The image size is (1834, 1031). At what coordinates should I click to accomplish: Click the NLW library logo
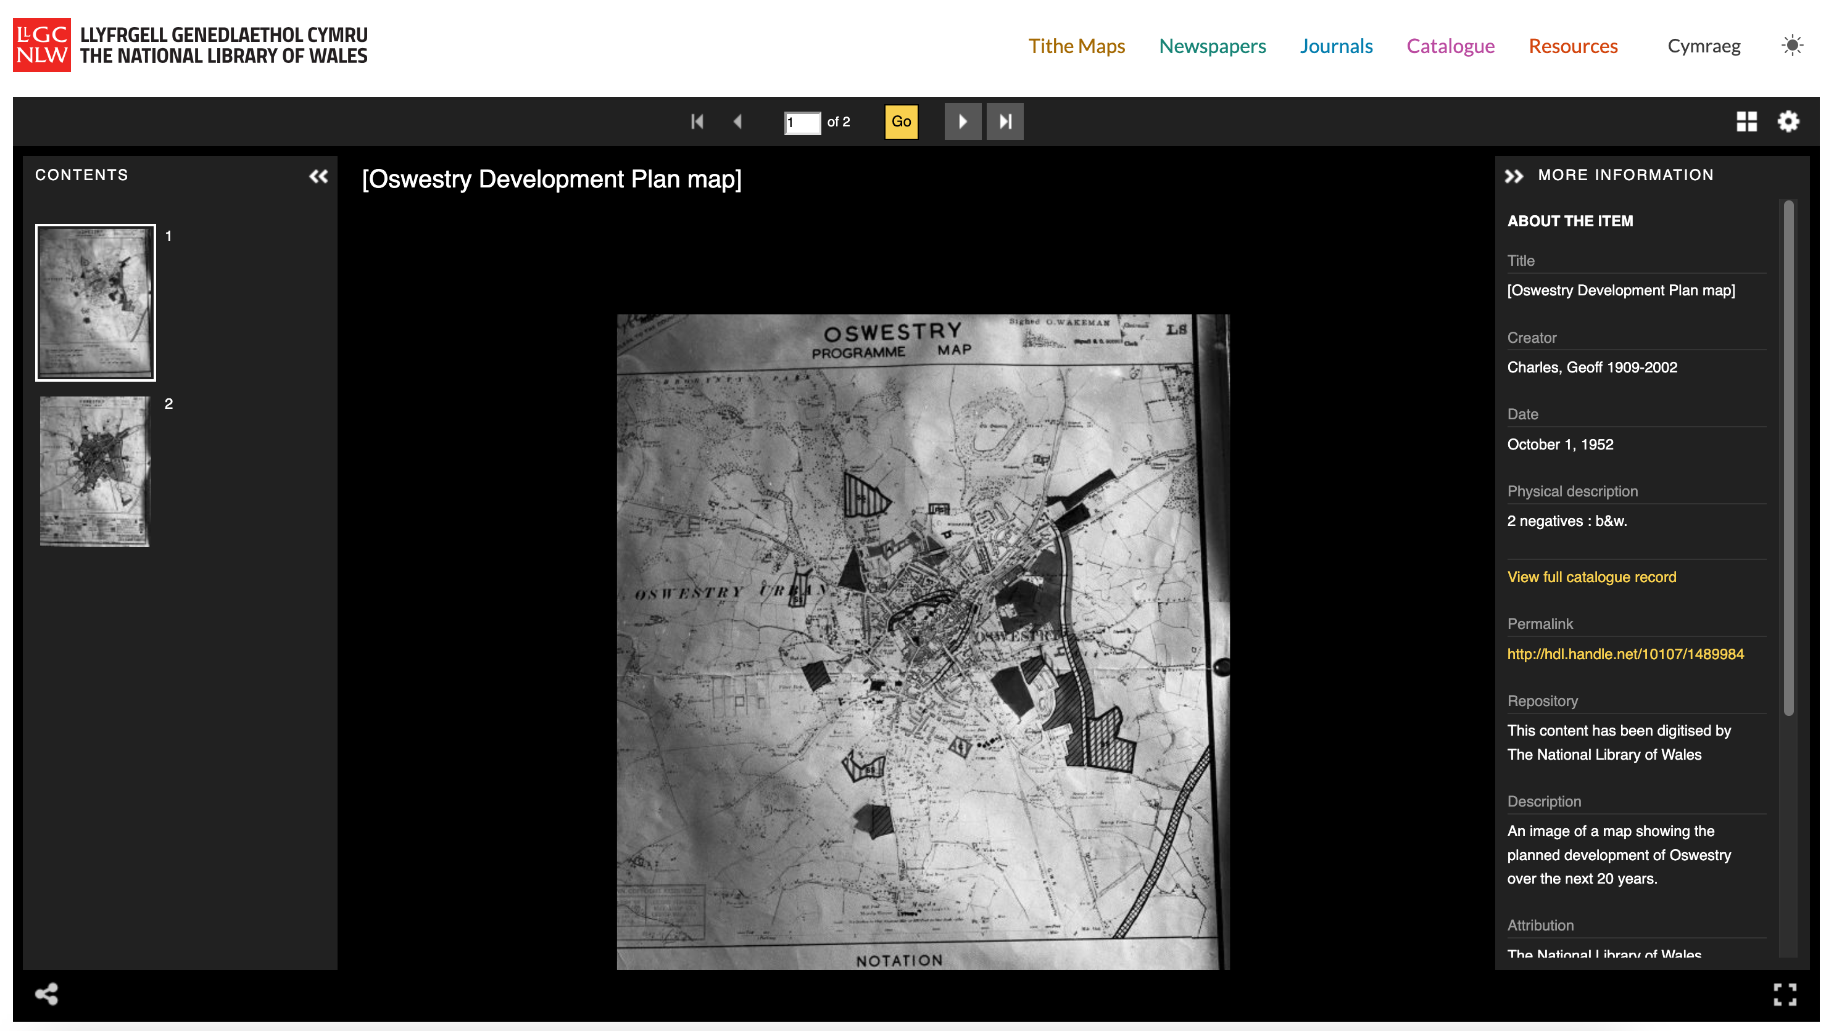[x=42, y=45]
